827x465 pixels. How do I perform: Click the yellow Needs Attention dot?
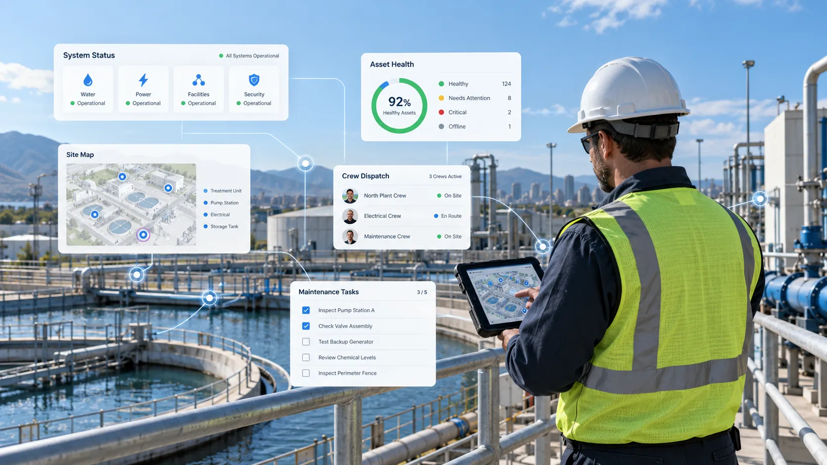[441, 98]
